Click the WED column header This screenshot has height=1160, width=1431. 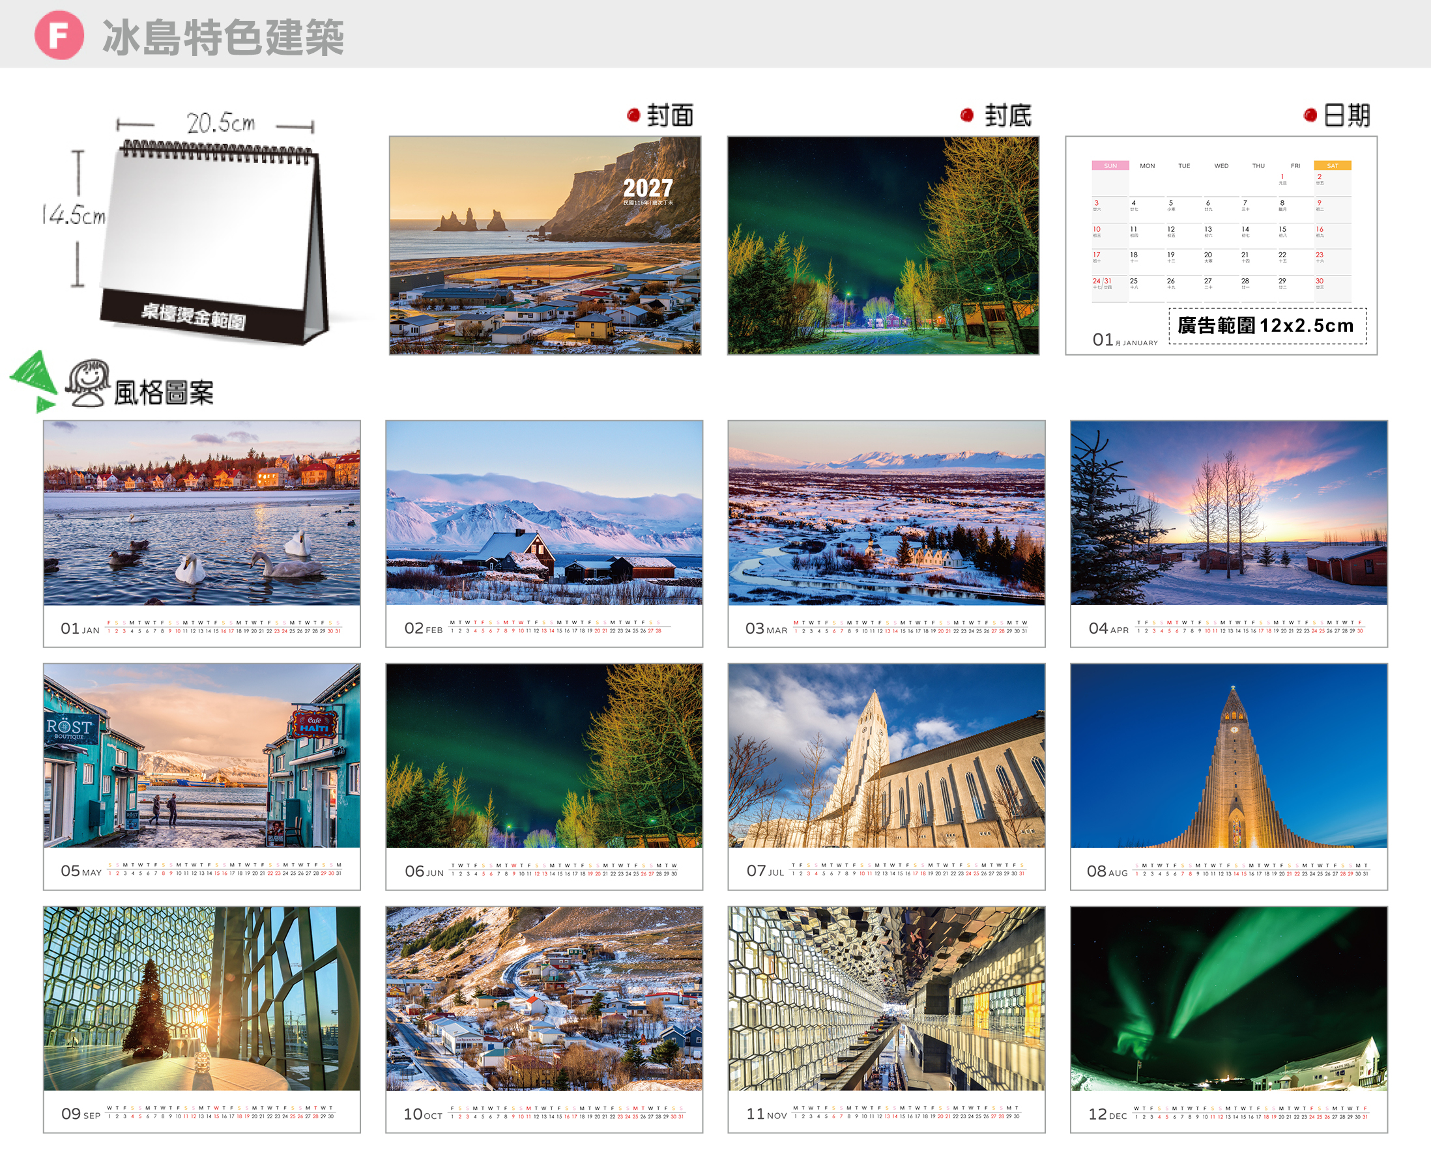[x=1221, y=165]
